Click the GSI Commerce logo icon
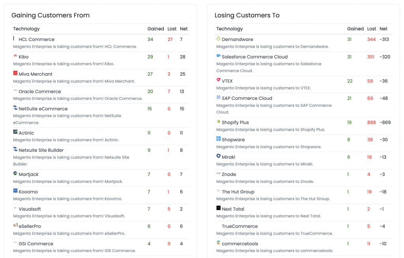The image size is (404, 258). 15,243
